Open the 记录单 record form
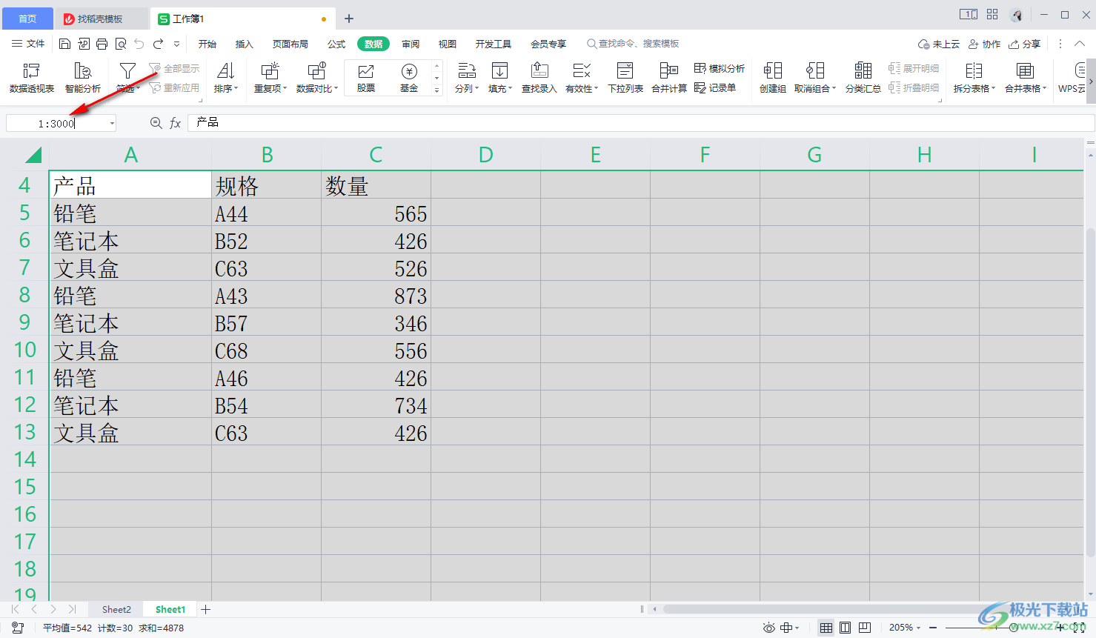This screenshot has width=1096, height=638. (x=715, y=87)
